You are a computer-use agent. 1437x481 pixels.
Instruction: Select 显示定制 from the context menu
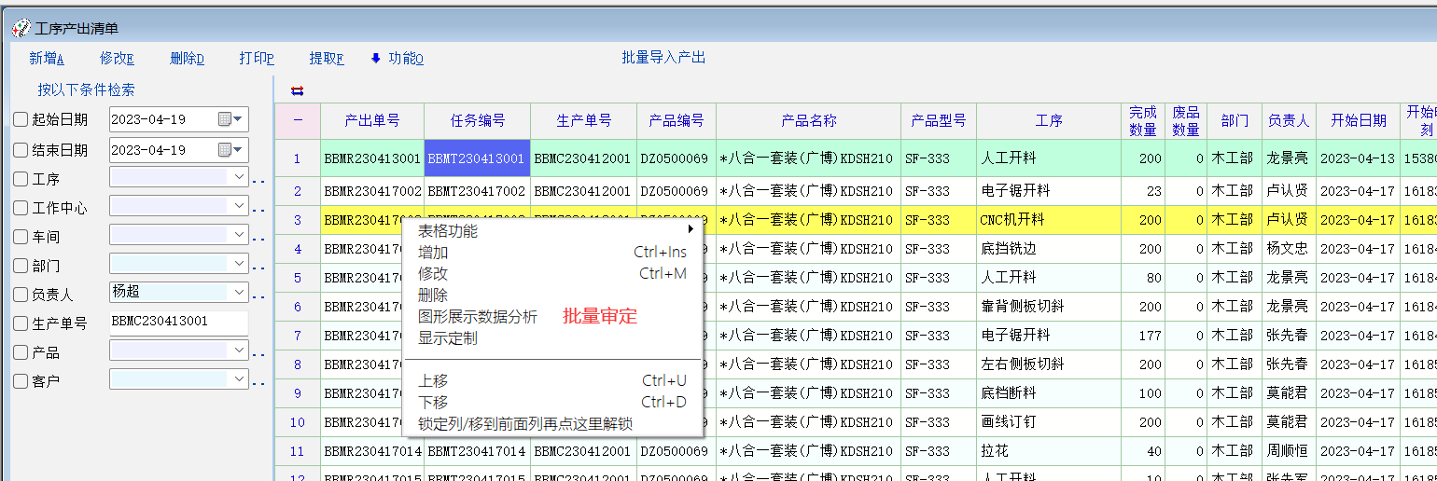[x=447, y=337]
